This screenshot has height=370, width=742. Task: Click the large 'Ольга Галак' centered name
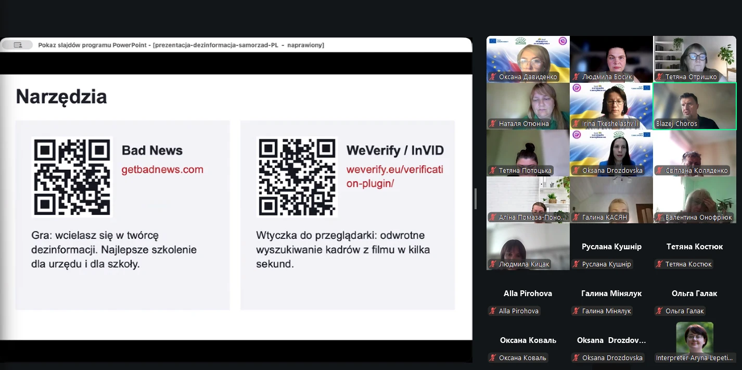[695, 294]
